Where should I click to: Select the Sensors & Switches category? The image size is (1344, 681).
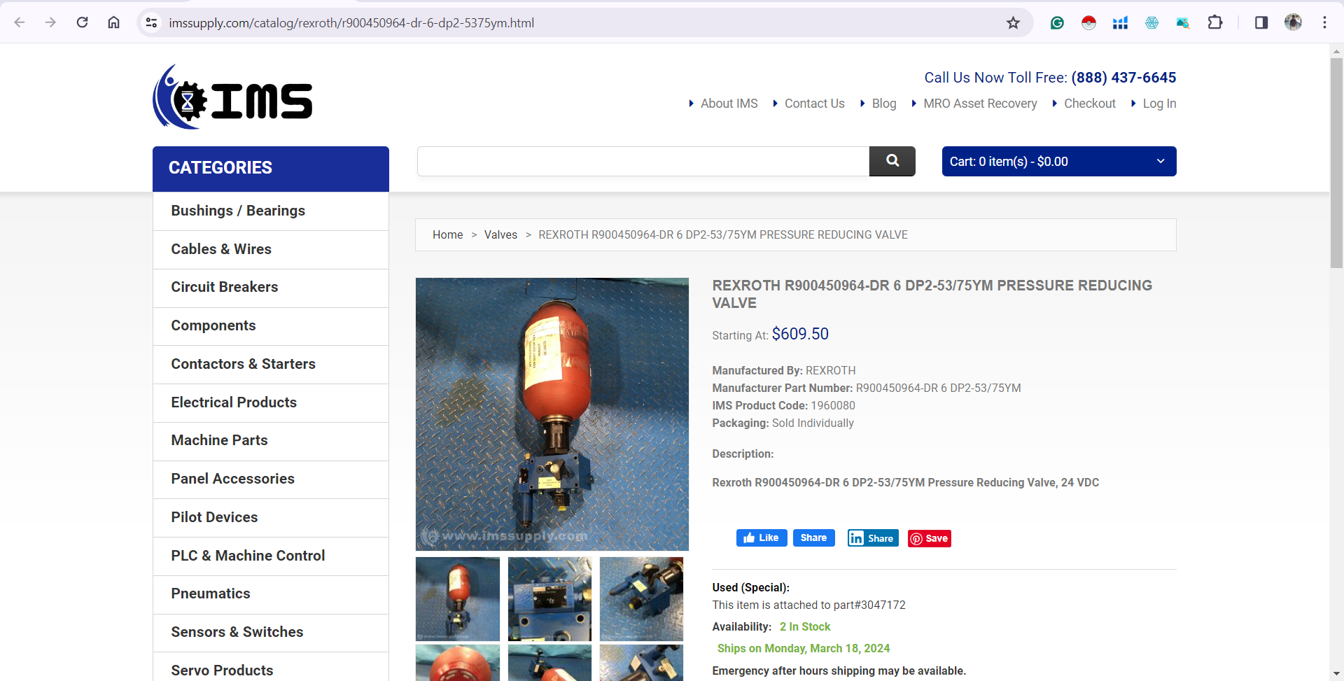point(271,632)
